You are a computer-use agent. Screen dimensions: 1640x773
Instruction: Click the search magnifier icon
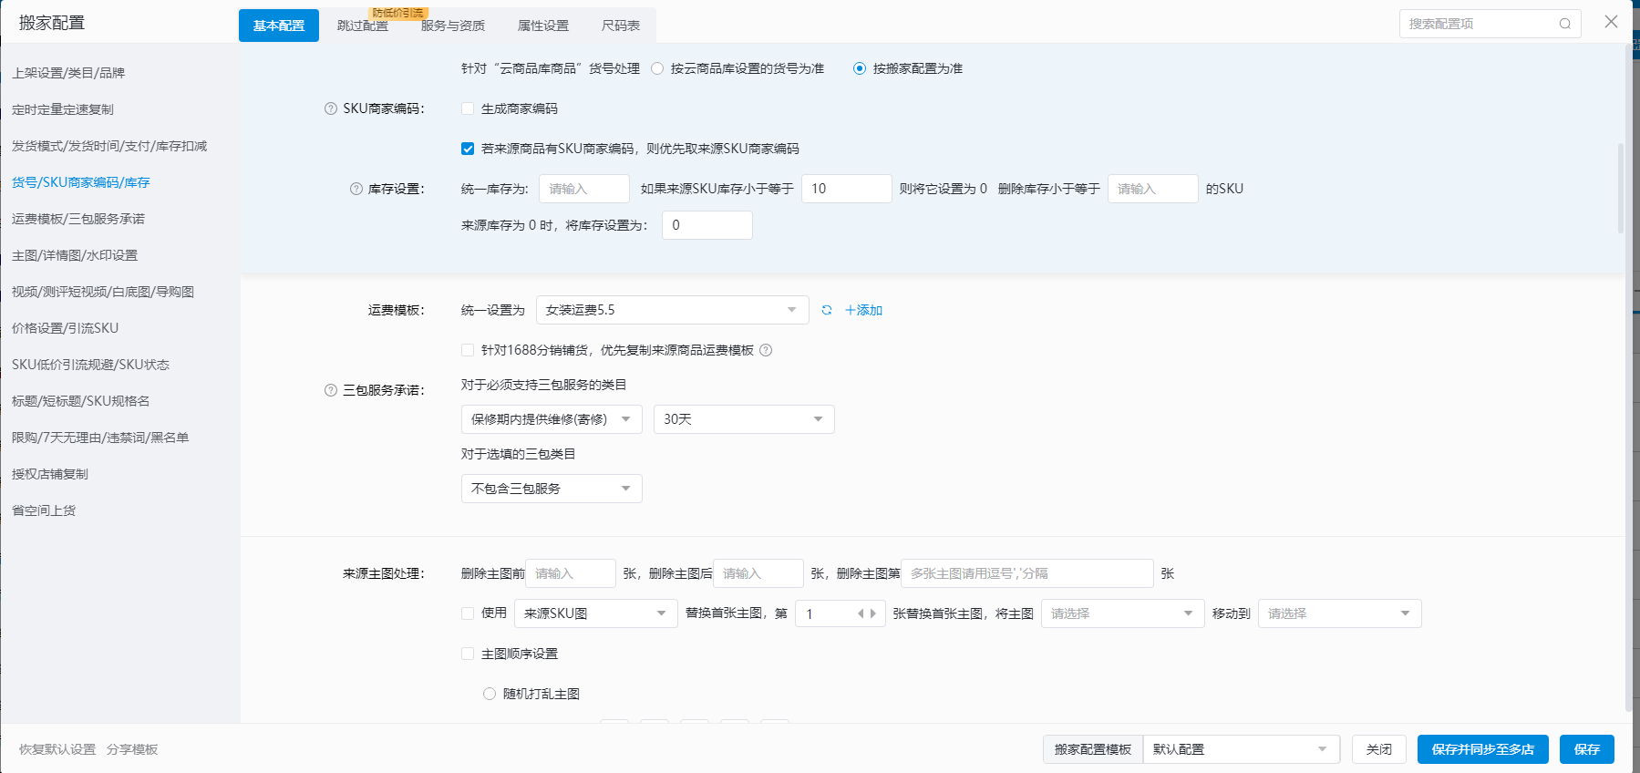[1564, 24]
